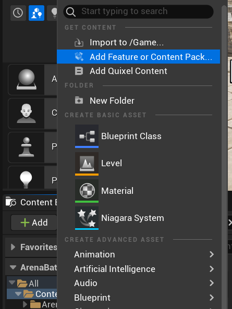Open the Recently Placed clock icon

click(18, 13)
